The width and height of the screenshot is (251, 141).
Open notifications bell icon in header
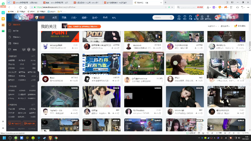(202, 17)
